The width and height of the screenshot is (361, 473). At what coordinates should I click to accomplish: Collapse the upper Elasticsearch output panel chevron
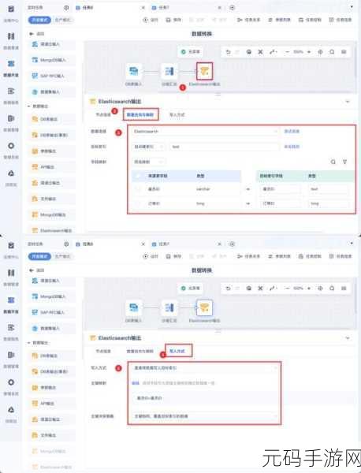tap(348, 102)
